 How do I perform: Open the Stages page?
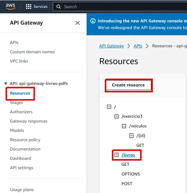tap(16, 102)
